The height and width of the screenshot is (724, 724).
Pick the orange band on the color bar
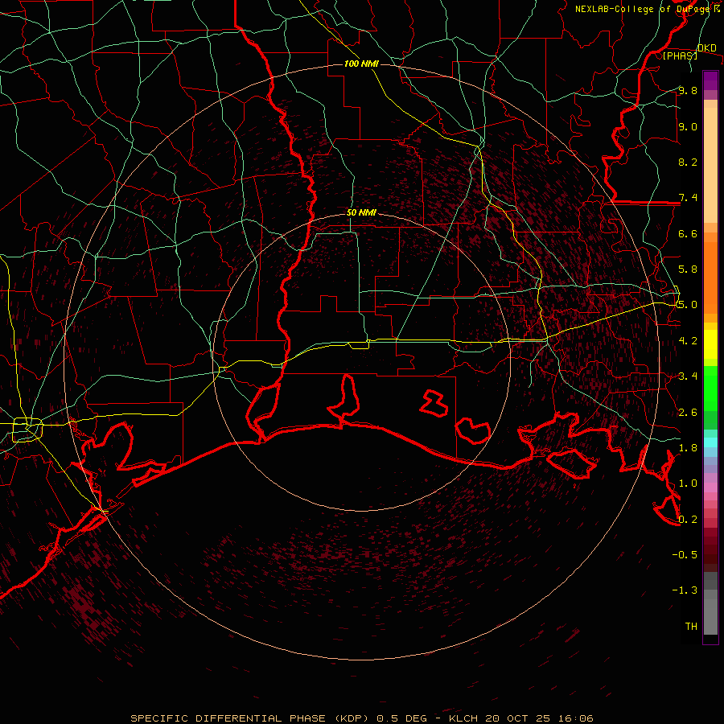pos(710,277)
